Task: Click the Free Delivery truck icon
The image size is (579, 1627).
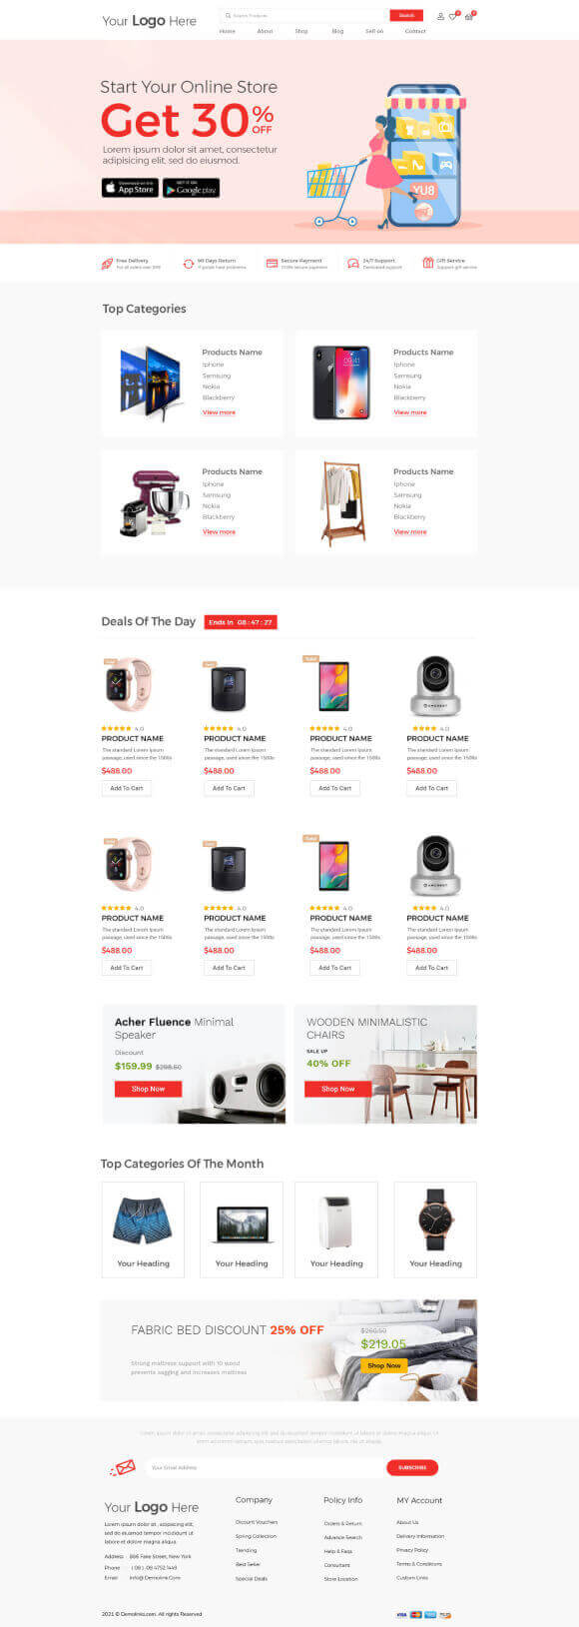Action: (x=107, y=264)
